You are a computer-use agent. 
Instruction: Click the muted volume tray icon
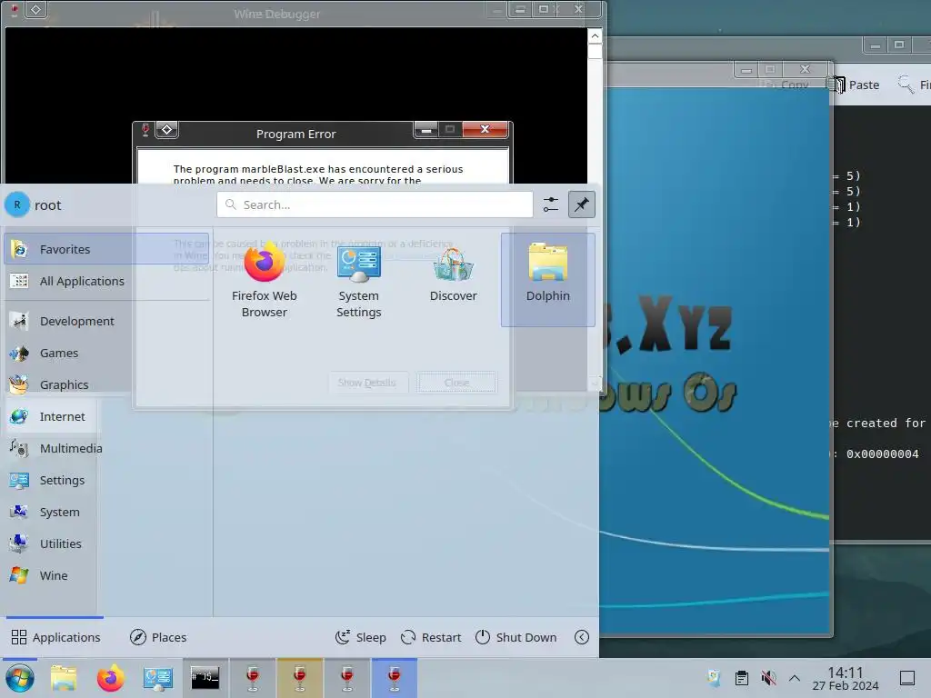pos(768,678)
